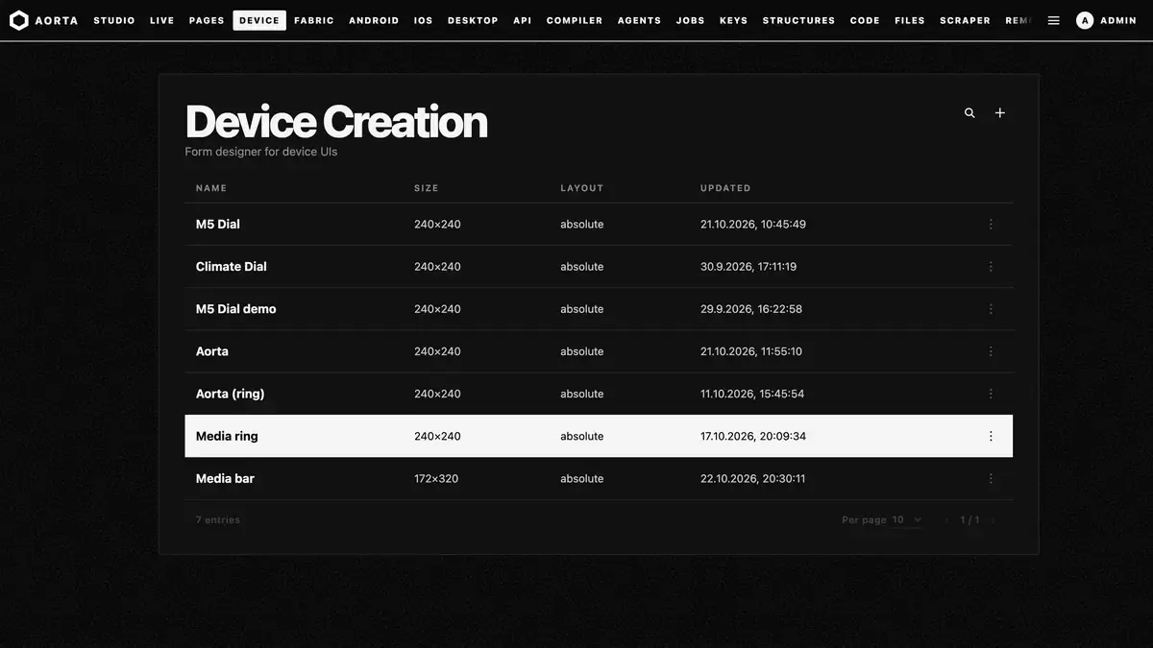Go to previous page arrow in pagination
Viewport: 1153px width, 648px height.
(946, 520)
